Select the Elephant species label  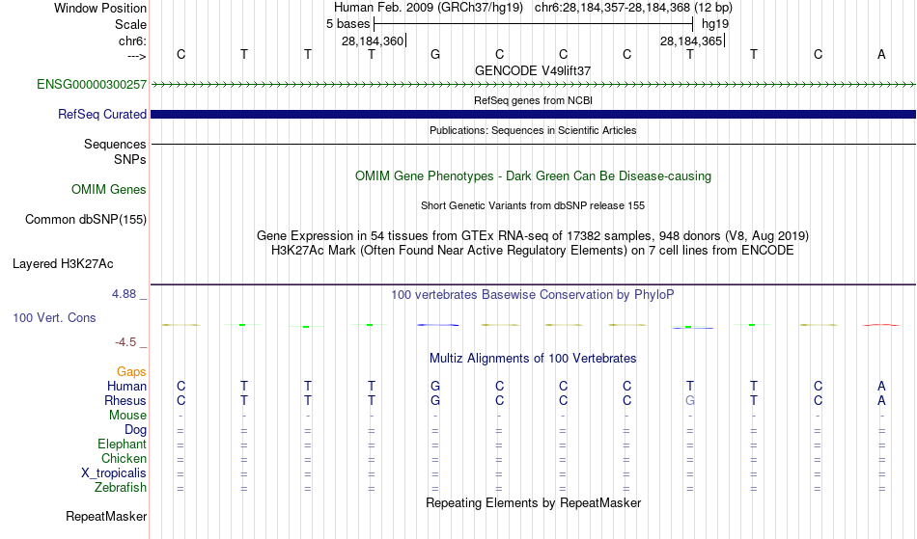(122, 445)
